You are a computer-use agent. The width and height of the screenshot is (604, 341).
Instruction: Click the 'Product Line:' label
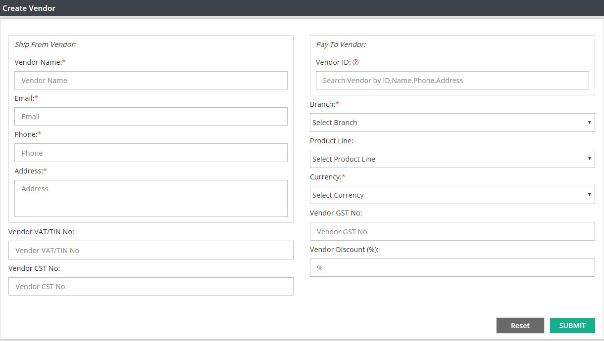click(x=332, y=141)
